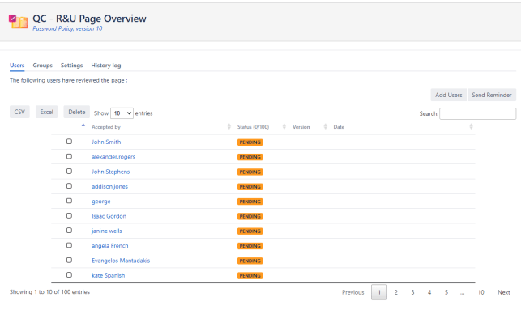This screenshot has height=310, width=521.
Task: Click the janine wells link
Action: tap(107, 231)
